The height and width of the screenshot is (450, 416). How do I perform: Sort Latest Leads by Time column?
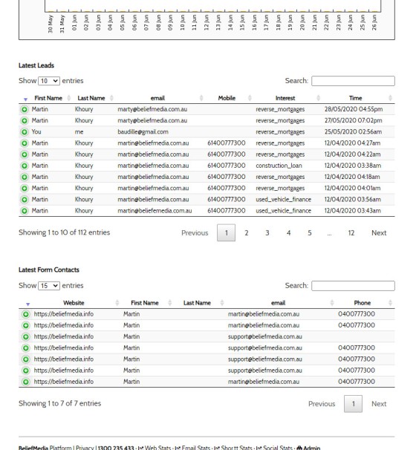point(355,98)
